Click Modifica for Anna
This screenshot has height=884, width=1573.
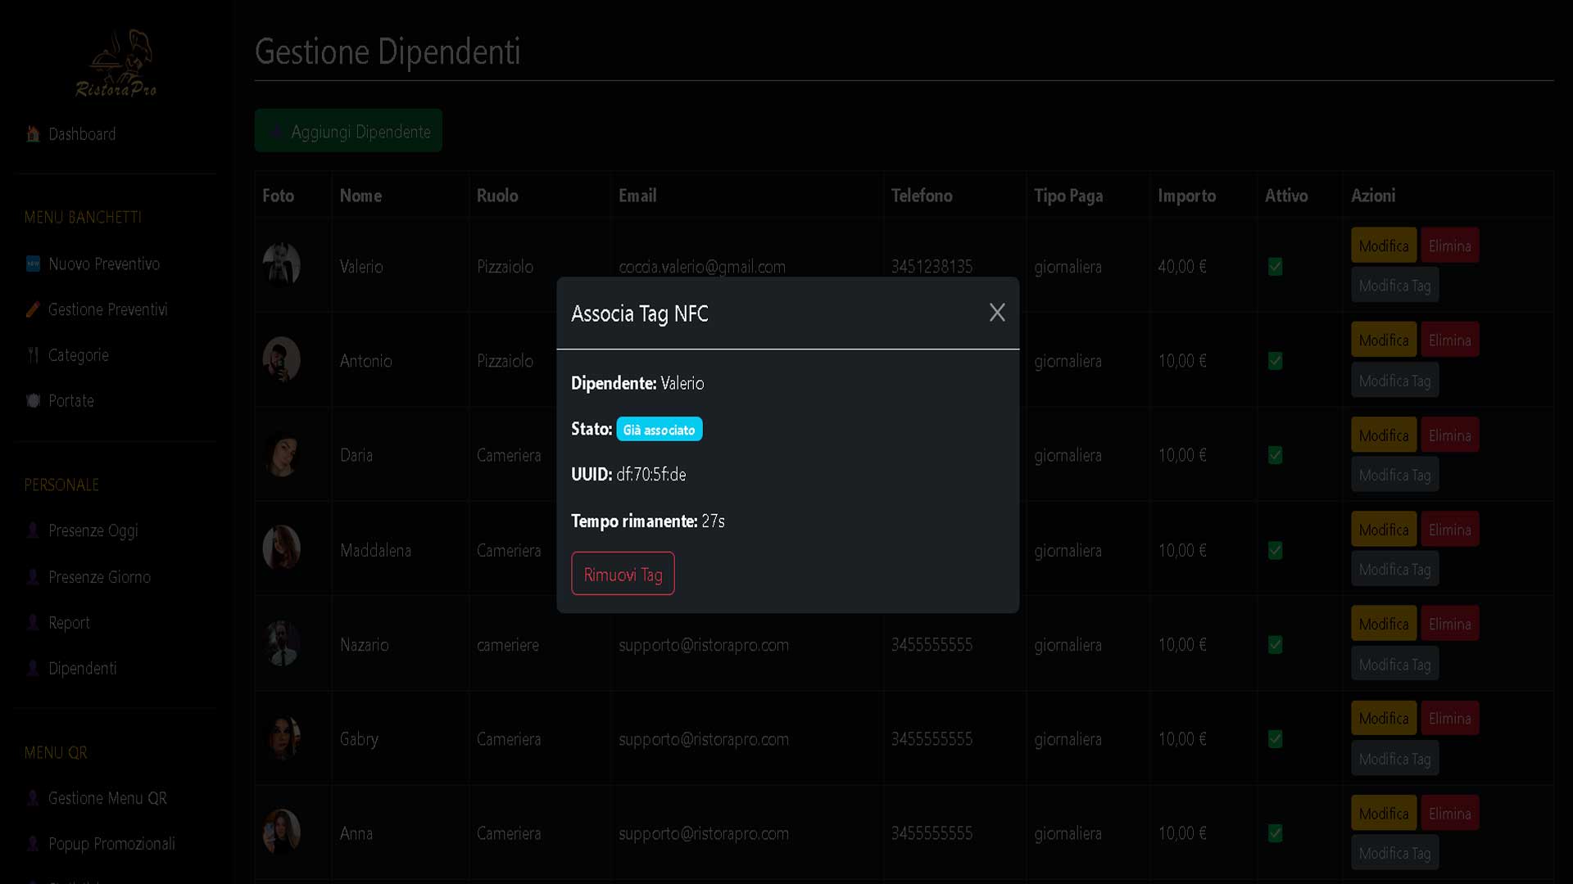point(1384,814)
